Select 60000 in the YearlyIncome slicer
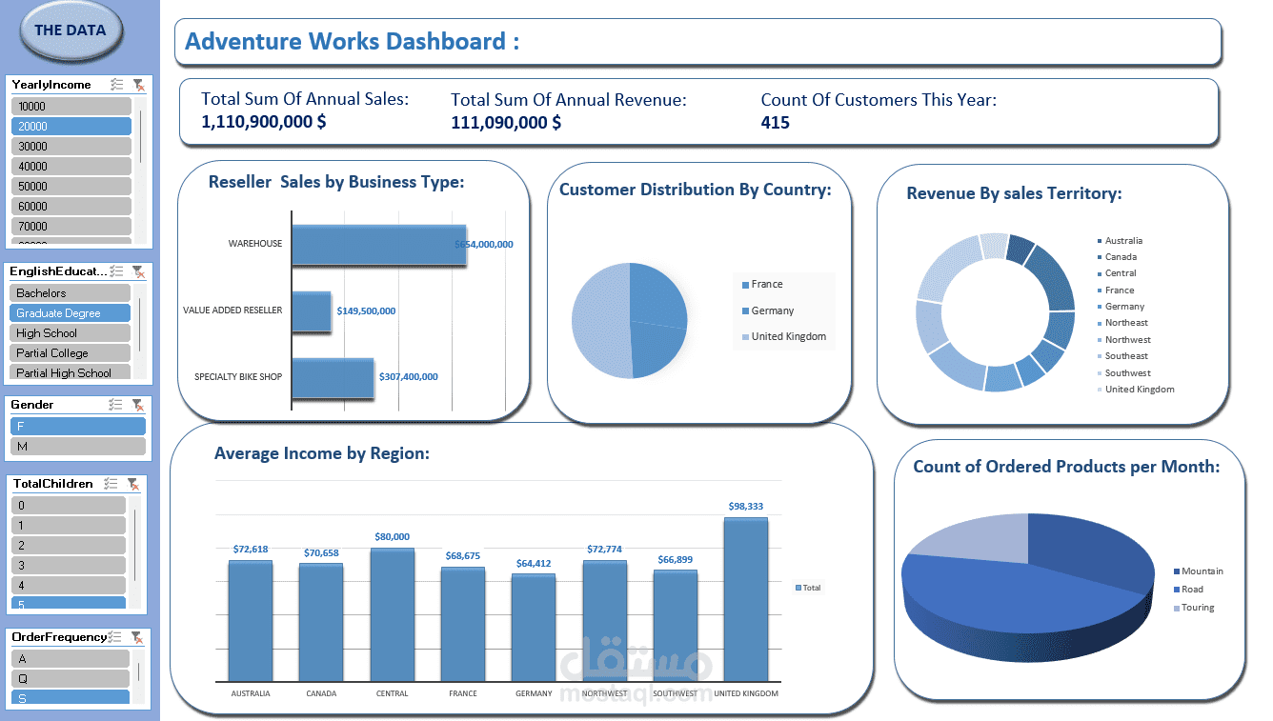Viewport: 1273px width, 721px height. click(x=71, y=206)
